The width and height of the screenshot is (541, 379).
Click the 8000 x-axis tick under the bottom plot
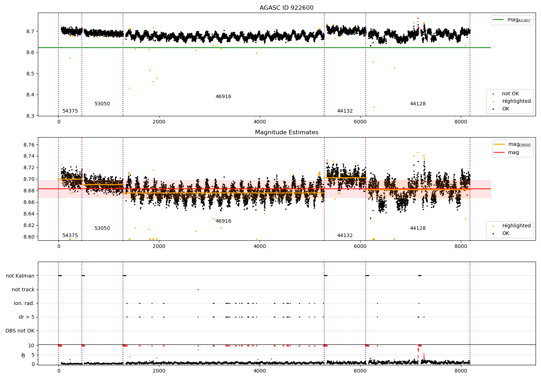coord(461,371)
